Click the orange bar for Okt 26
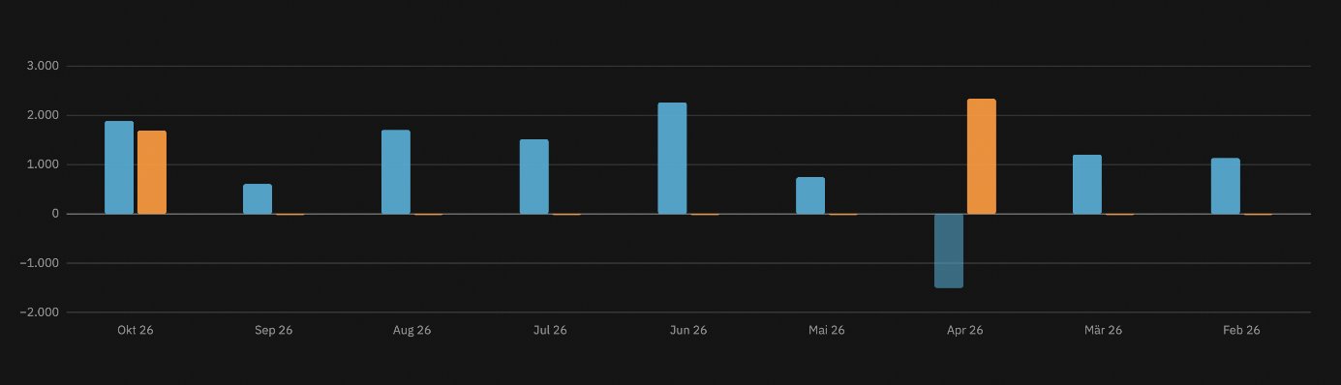 [x=152, y=172]
